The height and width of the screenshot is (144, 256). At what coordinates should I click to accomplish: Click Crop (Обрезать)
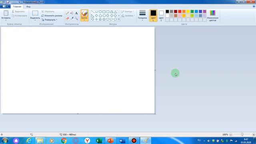(x=48, y=12)
